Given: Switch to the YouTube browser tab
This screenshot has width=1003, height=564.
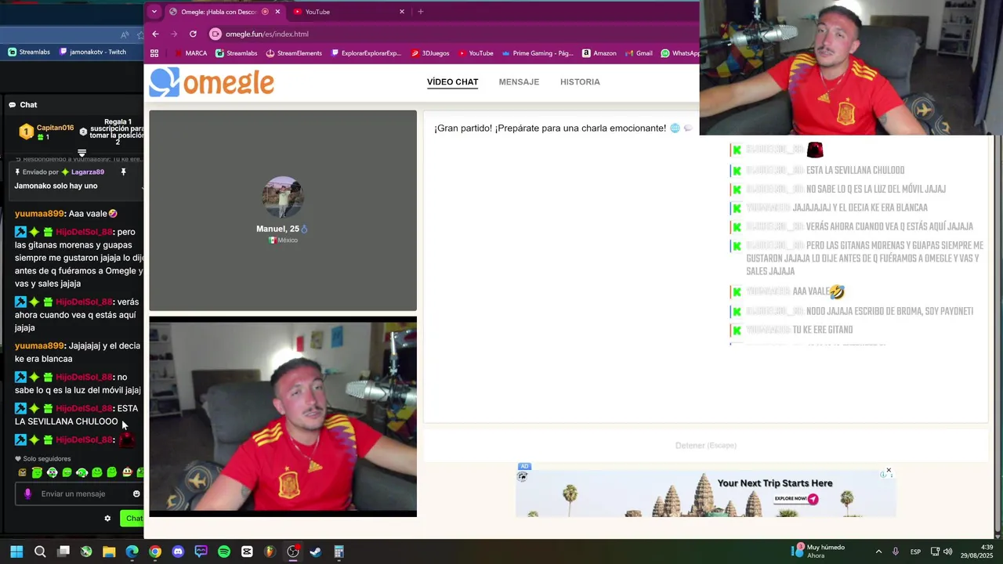Looking at the screenshot, I should click(x=349, y=12).
